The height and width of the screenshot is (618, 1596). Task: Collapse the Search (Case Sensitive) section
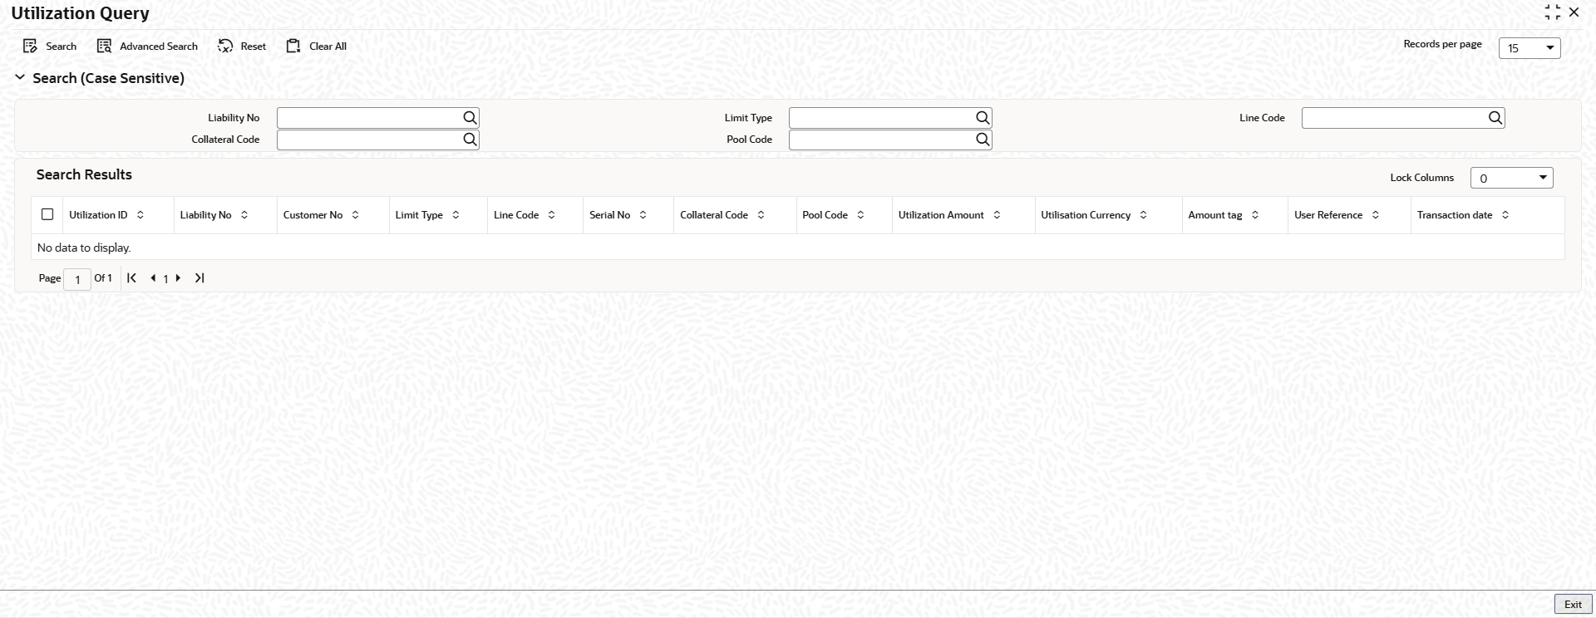click(20, 77)
